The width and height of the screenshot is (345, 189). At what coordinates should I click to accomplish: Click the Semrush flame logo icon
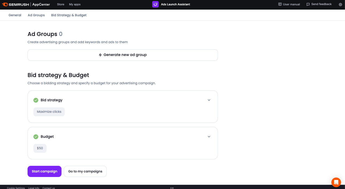[5, 4]
